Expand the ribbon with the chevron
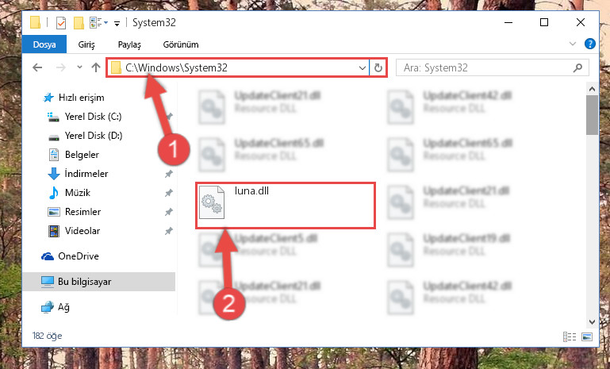Image resolution: width=610 pixels, height=369 pixels. pos(573,44)
